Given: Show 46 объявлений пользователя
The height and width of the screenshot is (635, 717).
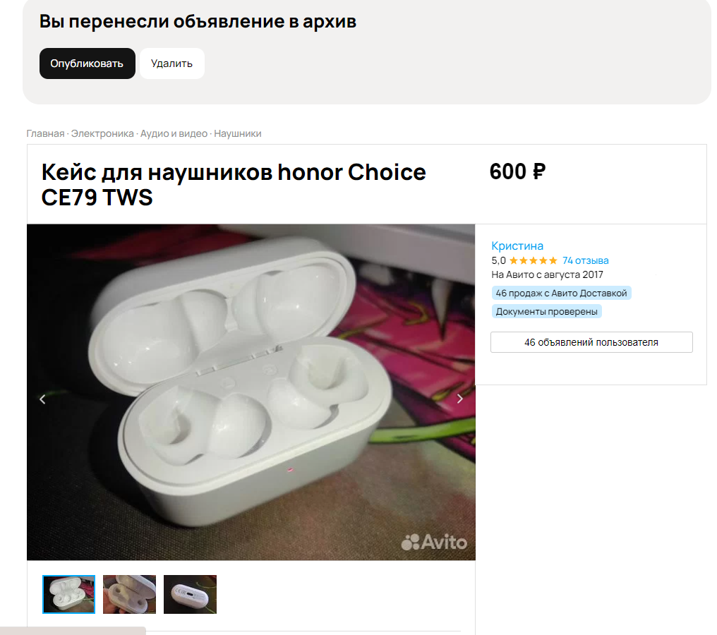Looking at the screenshot, I should pos(591,342).
